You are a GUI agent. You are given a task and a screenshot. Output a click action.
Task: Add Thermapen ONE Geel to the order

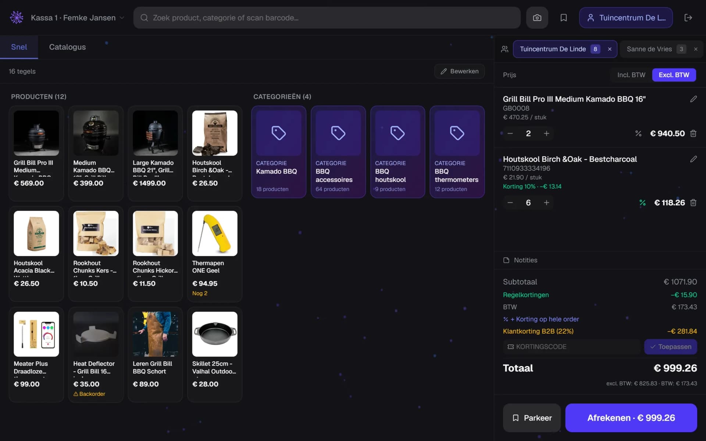pyautogui.click(x=215, y=254)
